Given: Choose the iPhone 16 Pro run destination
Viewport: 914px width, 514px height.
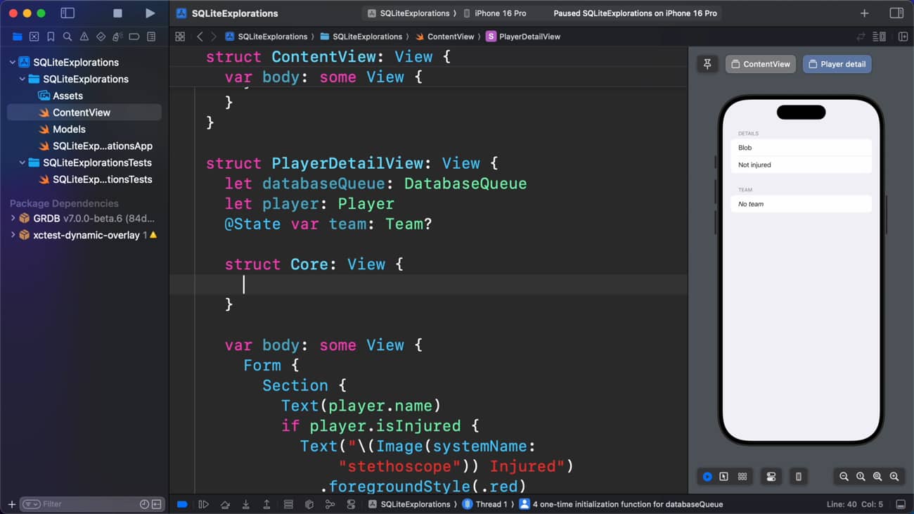Looking at the screenshot, I should 494,13.
